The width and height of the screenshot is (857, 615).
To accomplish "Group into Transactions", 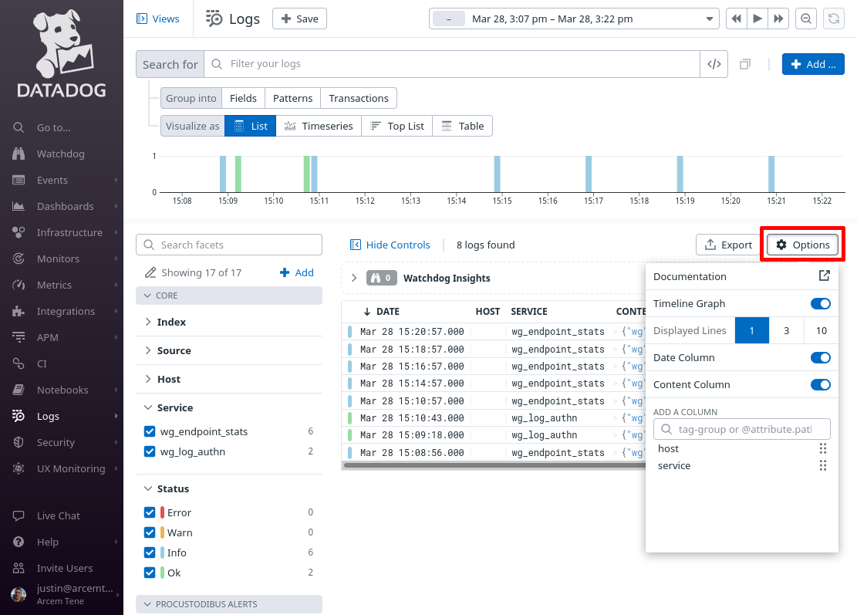I will tap(359, 99).
